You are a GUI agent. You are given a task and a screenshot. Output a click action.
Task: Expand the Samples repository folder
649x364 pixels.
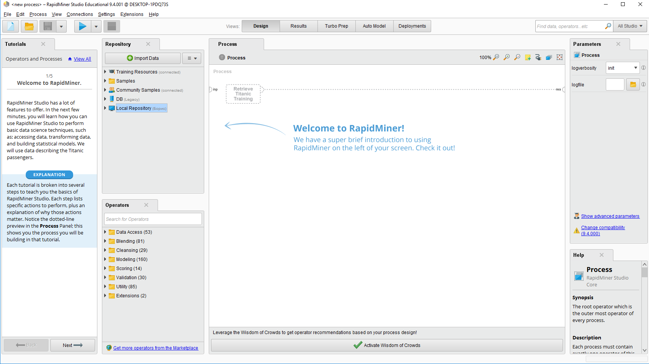(x=105, y=81)
